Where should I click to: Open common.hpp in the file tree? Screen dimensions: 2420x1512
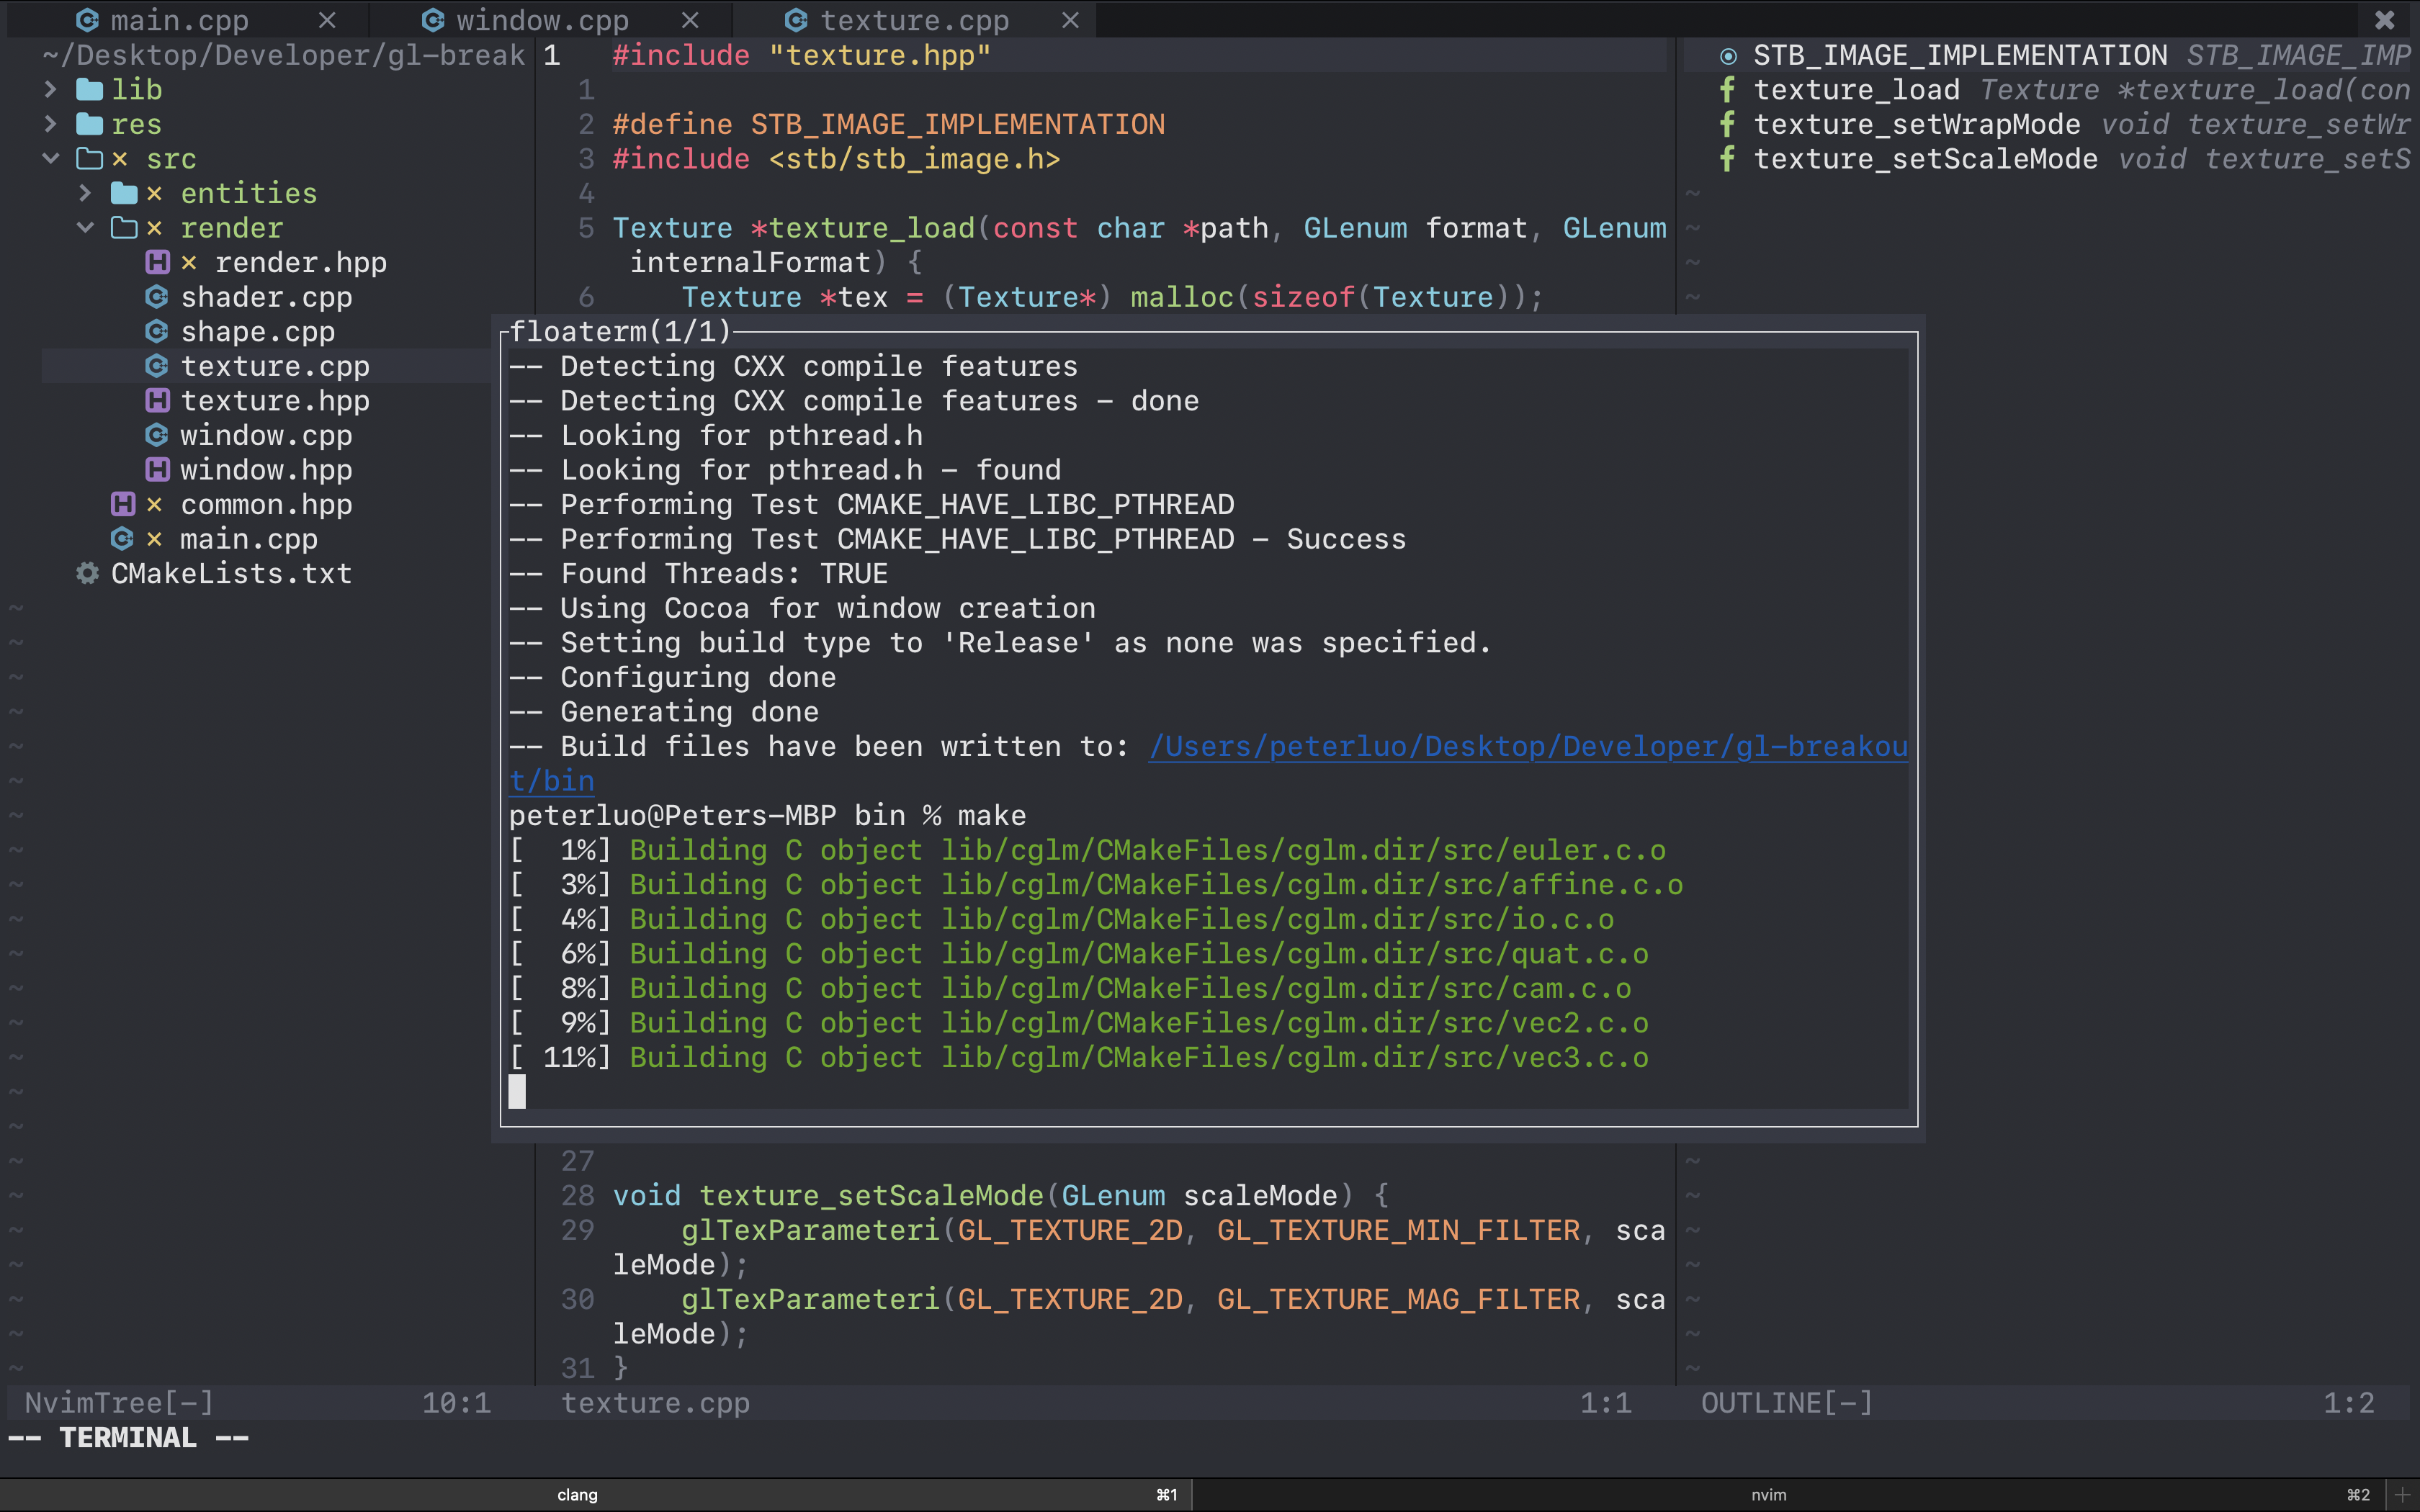pyautogui.click(x=266, y=504)
